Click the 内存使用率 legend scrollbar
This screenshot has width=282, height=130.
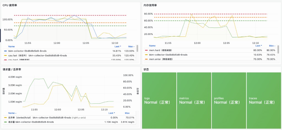click(278, 49)
